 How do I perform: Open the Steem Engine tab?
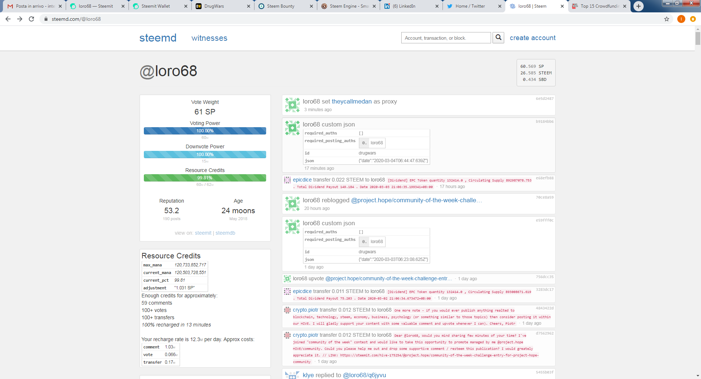(x=349, y=6)
